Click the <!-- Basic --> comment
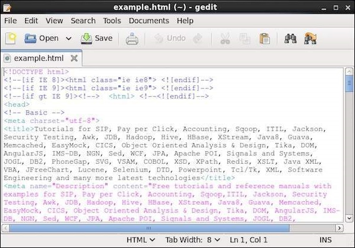Screen dimensions: 355x248 tap(34, 113)
